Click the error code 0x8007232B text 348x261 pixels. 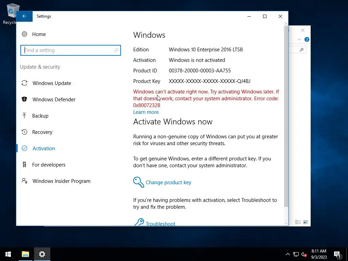click(147, 105)
